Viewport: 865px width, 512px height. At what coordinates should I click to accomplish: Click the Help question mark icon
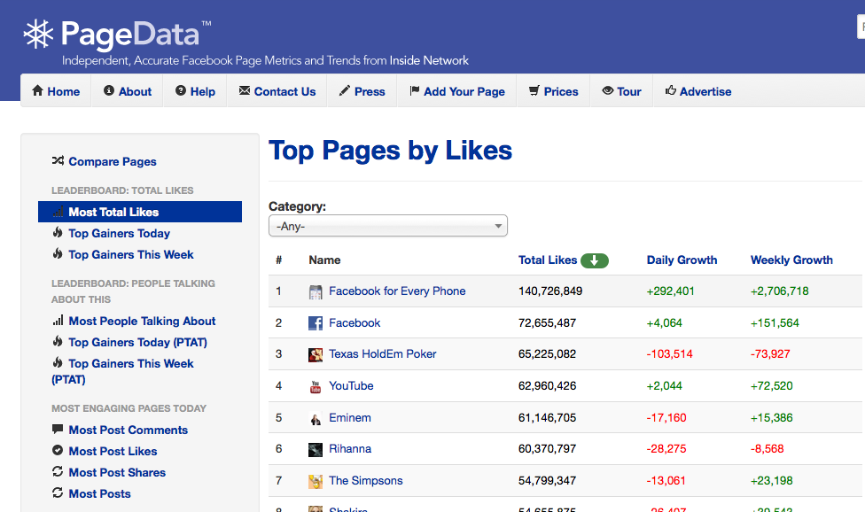(x=181, y=90)
